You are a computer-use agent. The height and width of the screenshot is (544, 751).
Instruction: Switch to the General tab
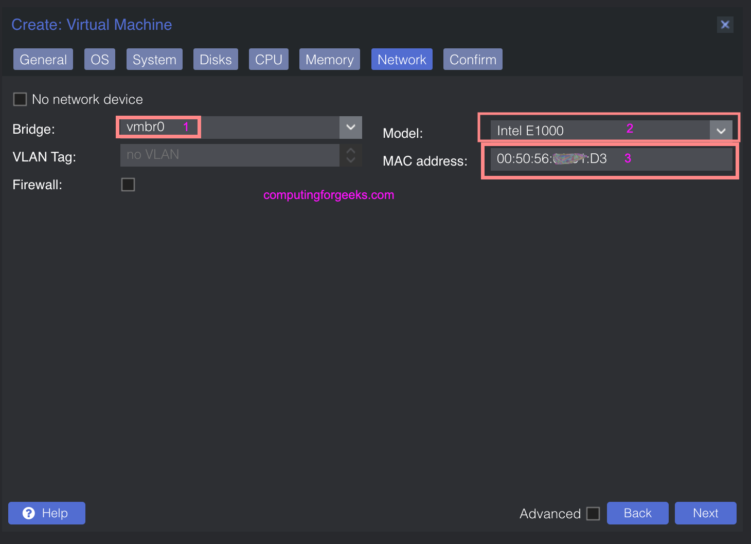(x=43, y=59)
